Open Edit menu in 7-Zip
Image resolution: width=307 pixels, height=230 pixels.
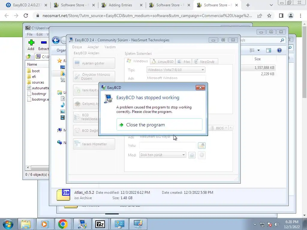coord(39,34)
